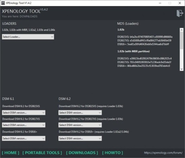Open DSM 6.2 DS918+ version dropdown
185x158 pixels.
point(80,138)
